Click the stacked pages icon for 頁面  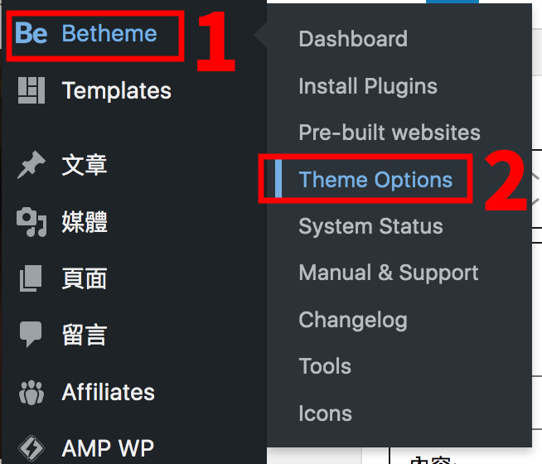pyautogui.click(x=31, y=278)
